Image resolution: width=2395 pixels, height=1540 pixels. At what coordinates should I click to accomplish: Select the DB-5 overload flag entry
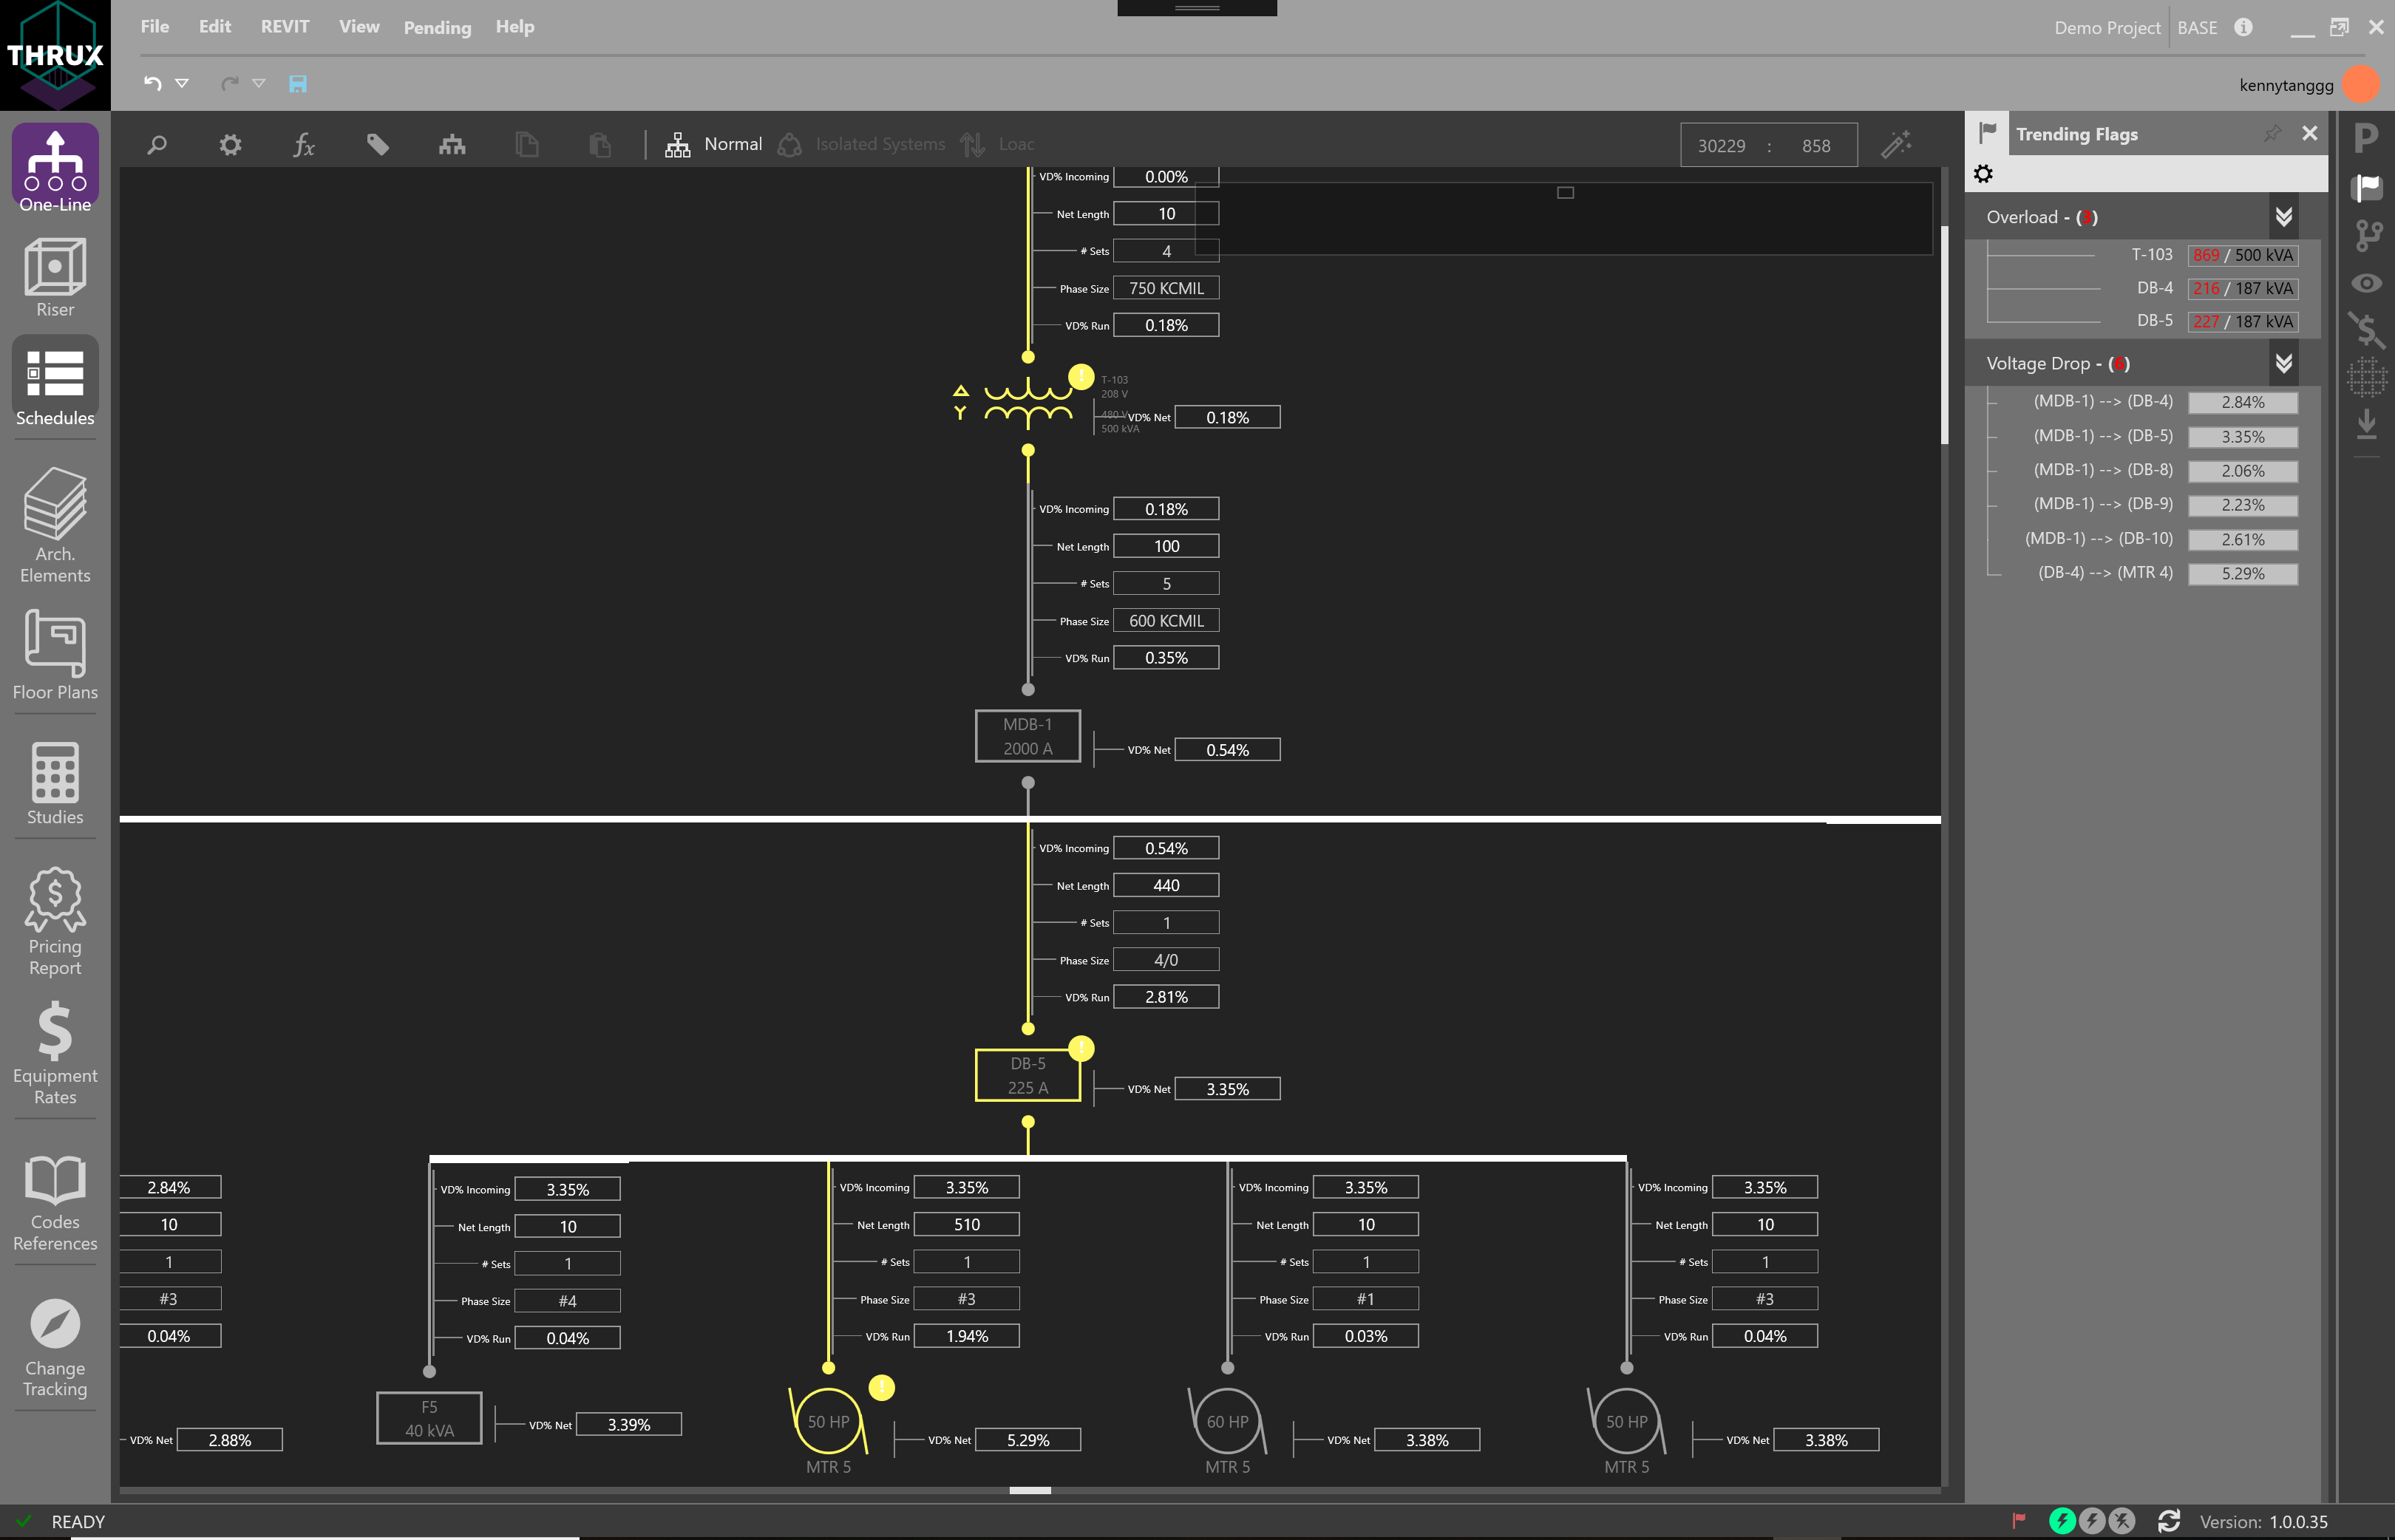point(2154,321)
